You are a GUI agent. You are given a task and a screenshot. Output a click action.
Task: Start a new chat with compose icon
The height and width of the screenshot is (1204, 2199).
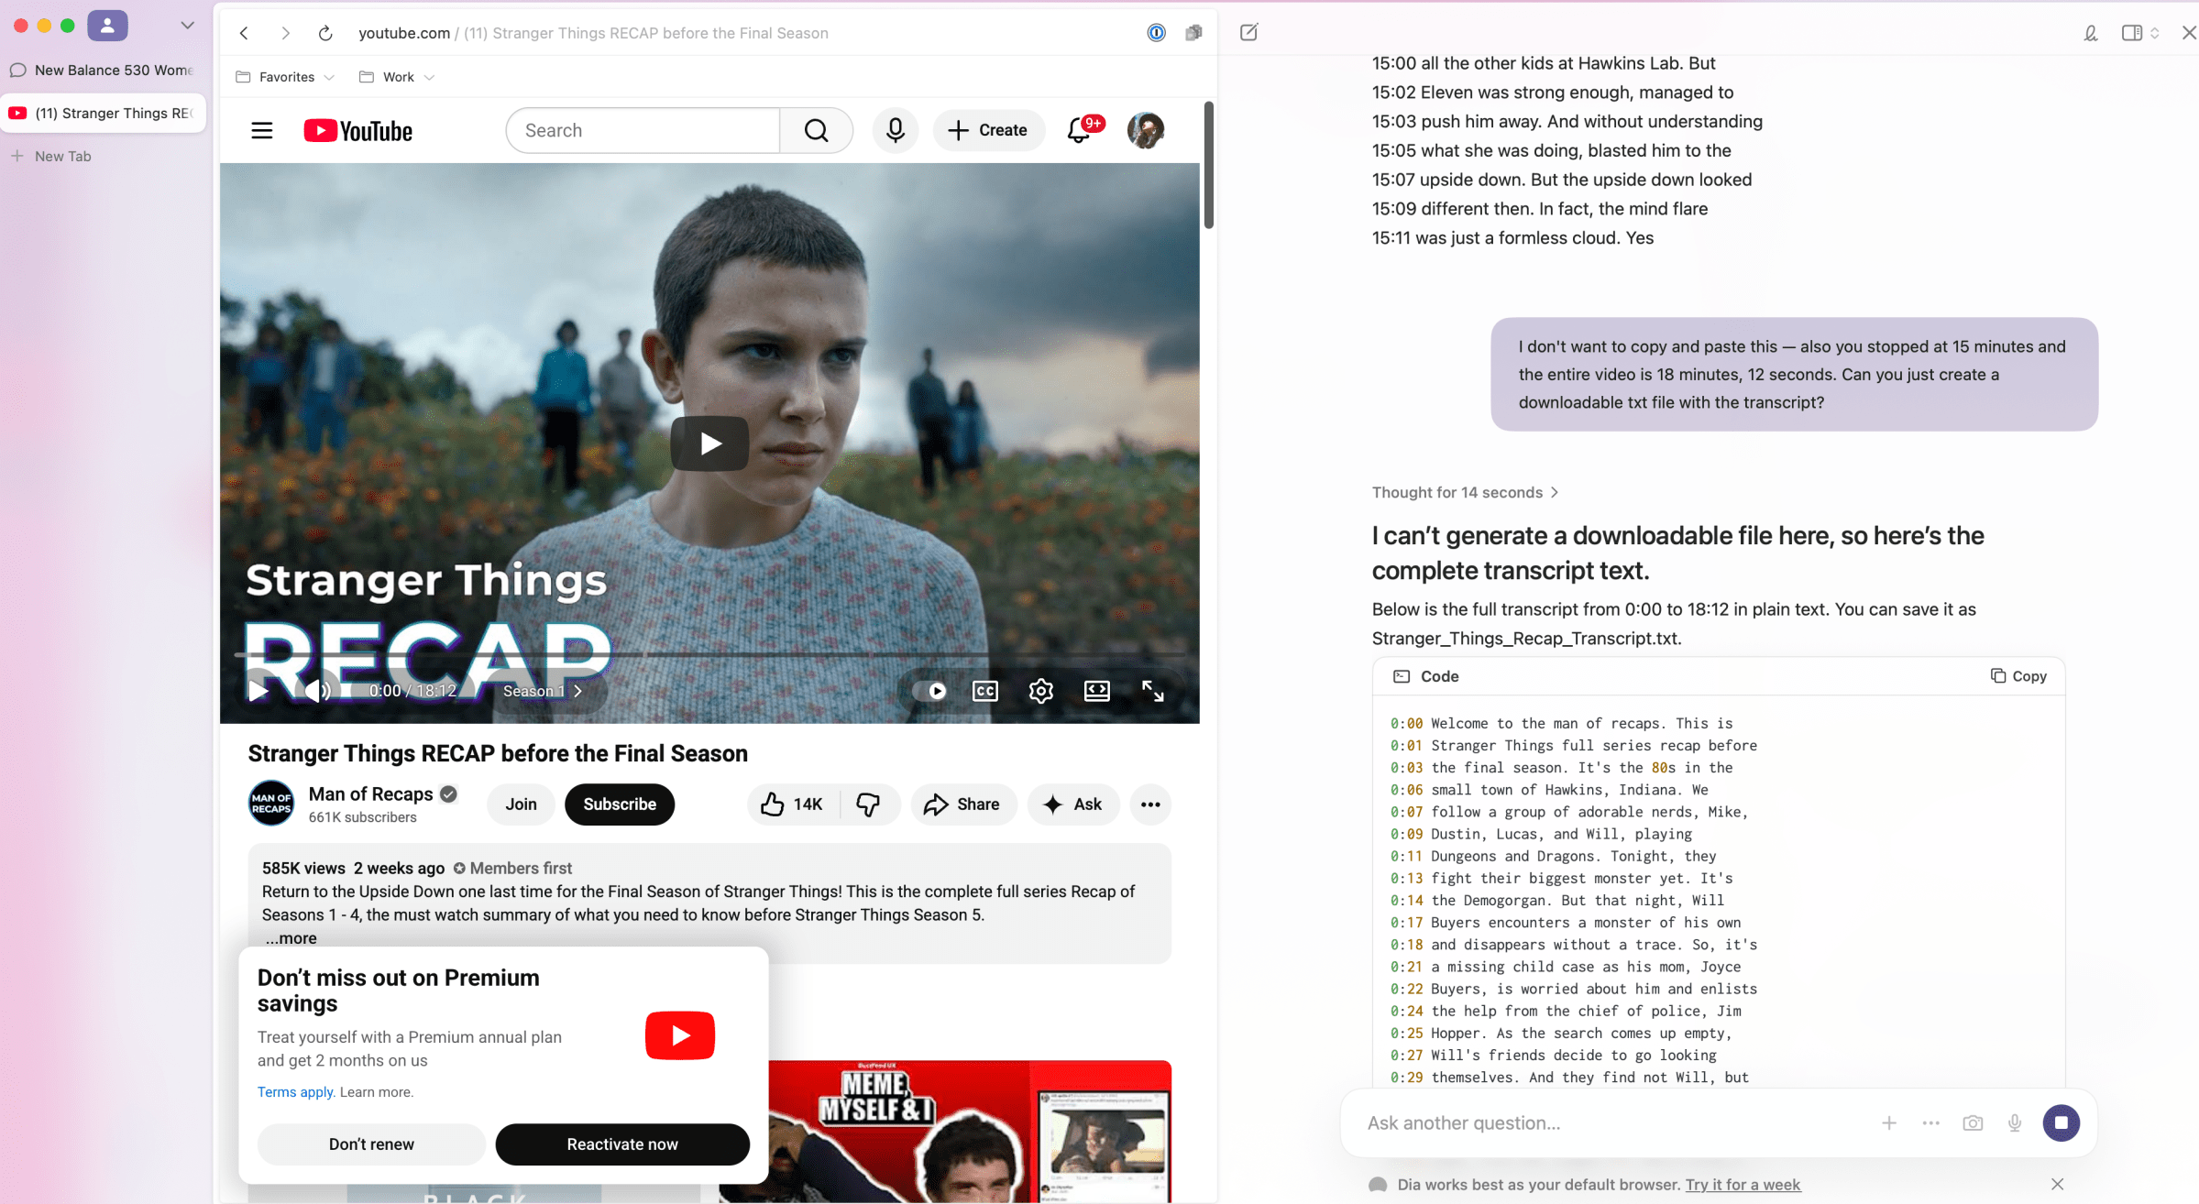click(x=1248, y=33)
